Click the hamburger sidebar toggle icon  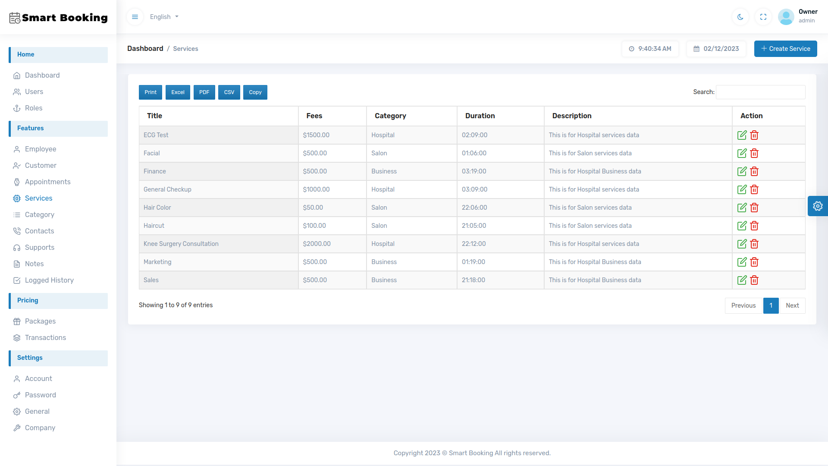click(135, 17)
